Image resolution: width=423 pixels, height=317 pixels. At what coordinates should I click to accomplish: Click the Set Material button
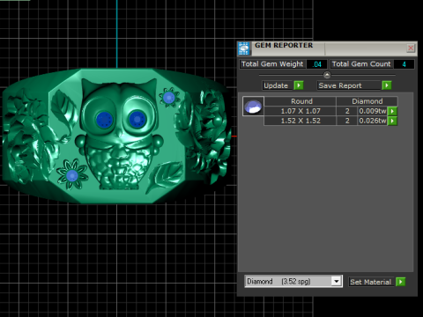[x=371, y=282]
